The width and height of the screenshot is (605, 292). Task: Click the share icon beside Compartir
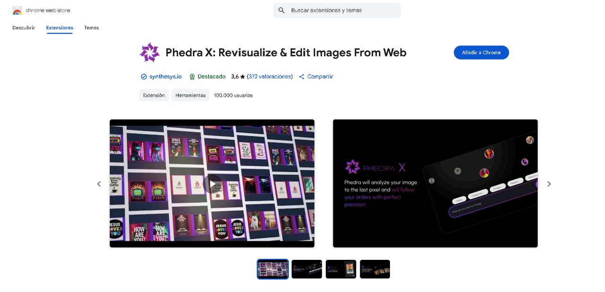pyautogui.click(x=302, y=77)
